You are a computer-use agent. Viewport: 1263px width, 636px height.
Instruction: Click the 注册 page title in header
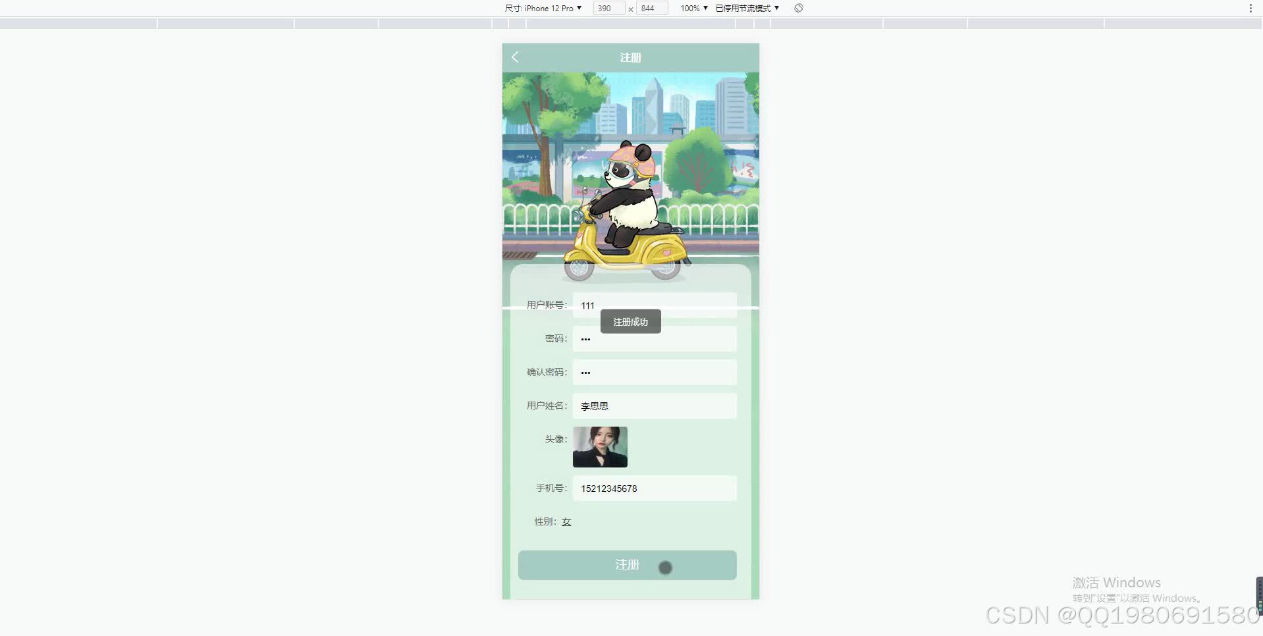tap(630, 57)
